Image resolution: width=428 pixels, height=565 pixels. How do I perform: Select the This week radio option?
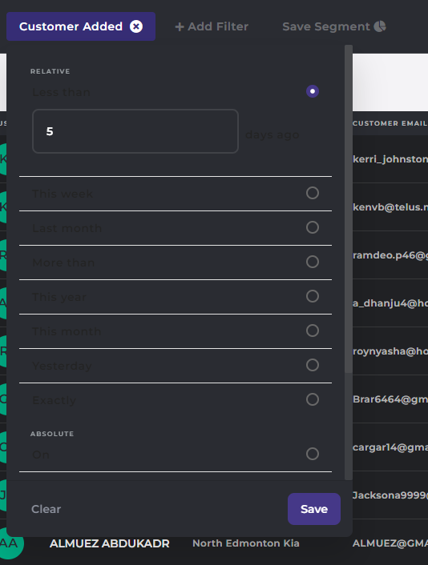313,193
